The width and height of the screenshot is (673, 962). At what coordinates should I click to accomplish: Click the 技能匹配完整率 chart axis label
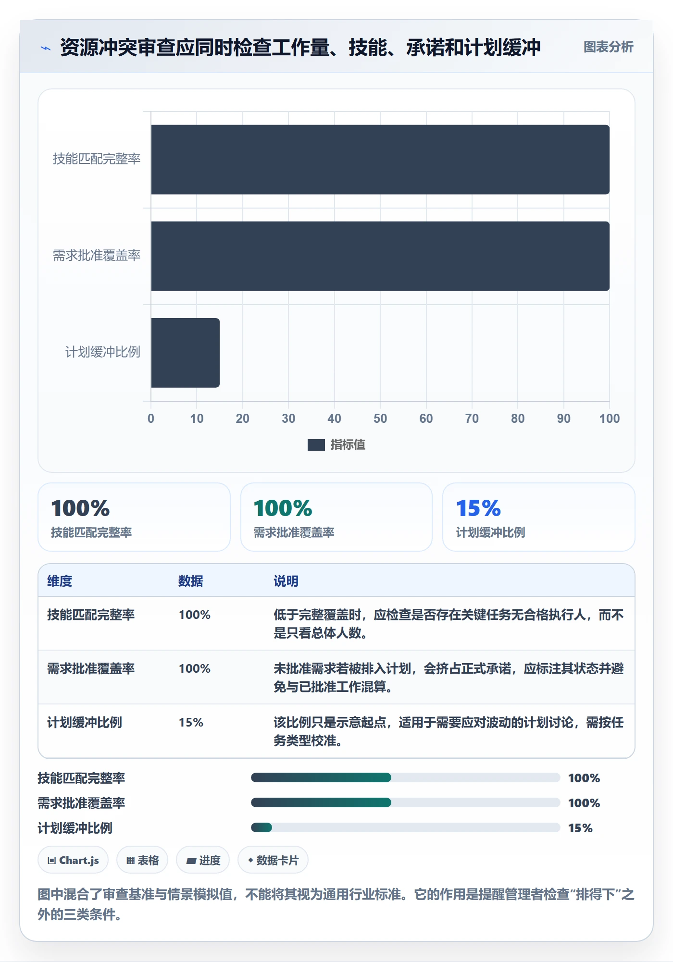[97, 159]
